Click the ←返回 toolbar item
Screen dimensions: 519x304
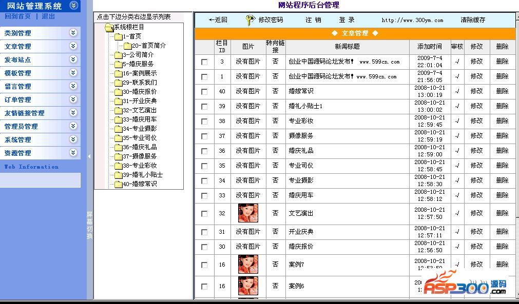218,20
